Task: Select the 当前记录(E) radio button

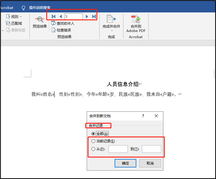Action: click(93, 141)
